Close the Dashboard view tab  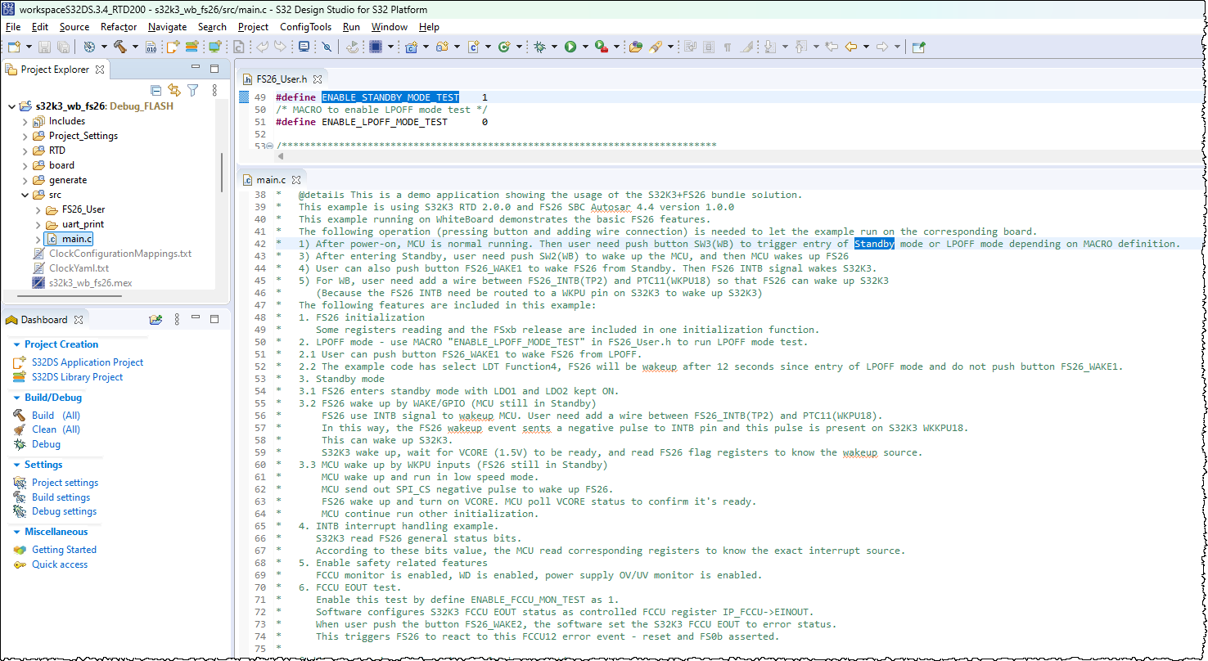(x=79, y=320)
